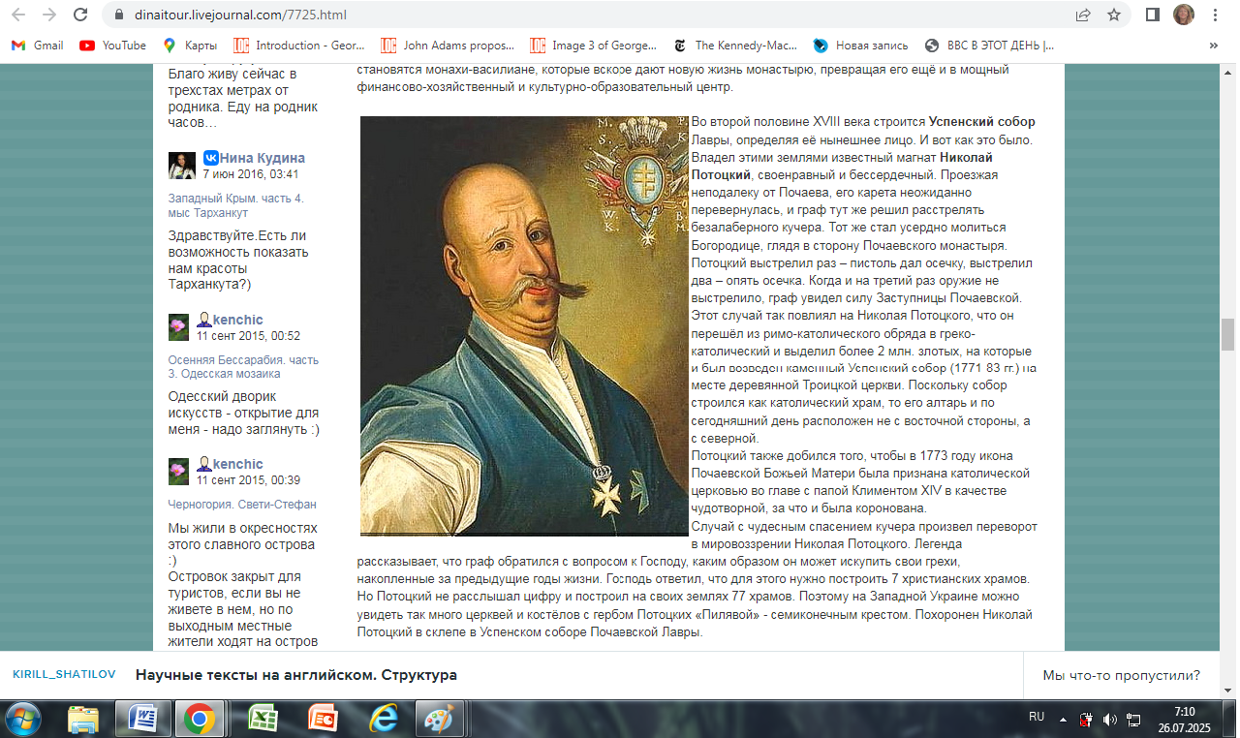Click the scrollbar up arrow

(1228, 73)
